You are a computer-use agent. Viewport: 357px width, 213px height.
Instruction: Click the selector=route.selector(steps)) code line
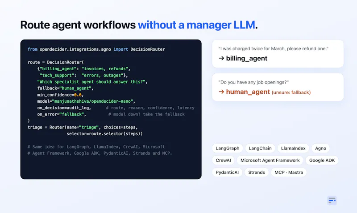(105, 134)
